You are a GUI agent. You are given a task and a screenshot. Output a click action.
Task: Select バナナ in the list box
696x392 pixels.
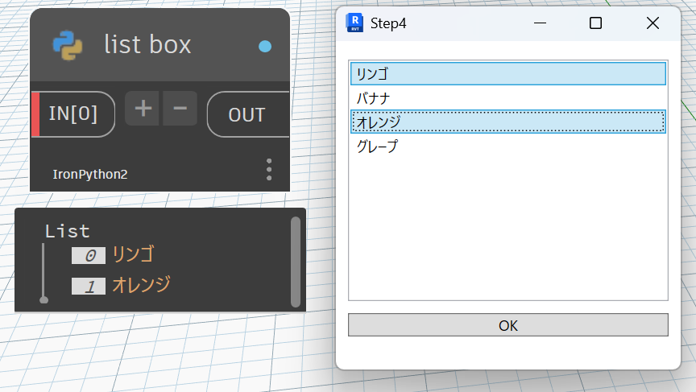tap(507, 98)
